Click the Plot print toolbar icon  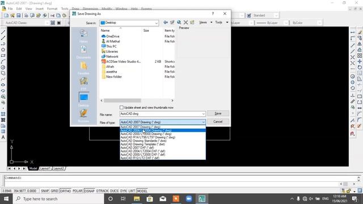coord(26,15)
